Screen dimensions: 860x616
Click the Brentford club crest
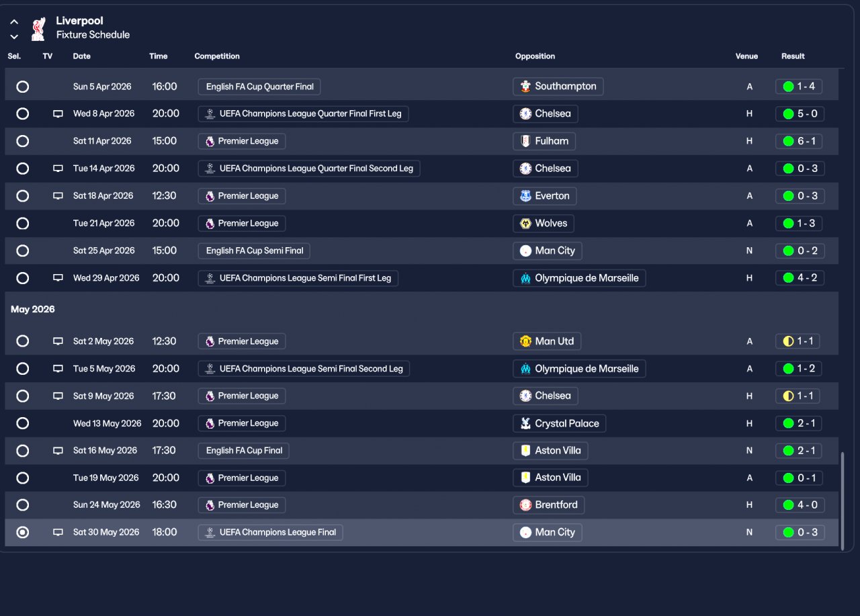[x=525, y=505]
